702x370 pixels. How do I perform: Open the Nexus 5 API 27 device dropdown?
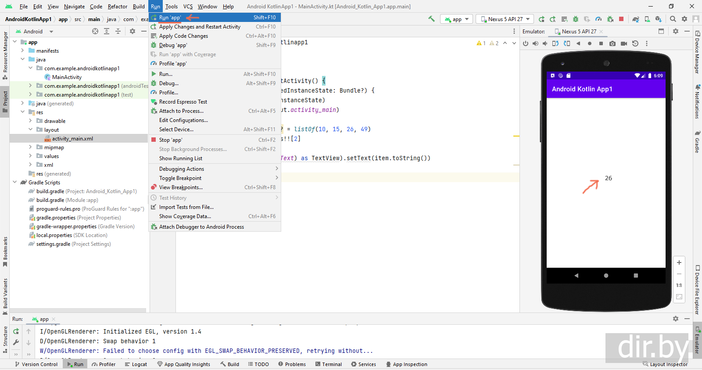coord(505,19)
